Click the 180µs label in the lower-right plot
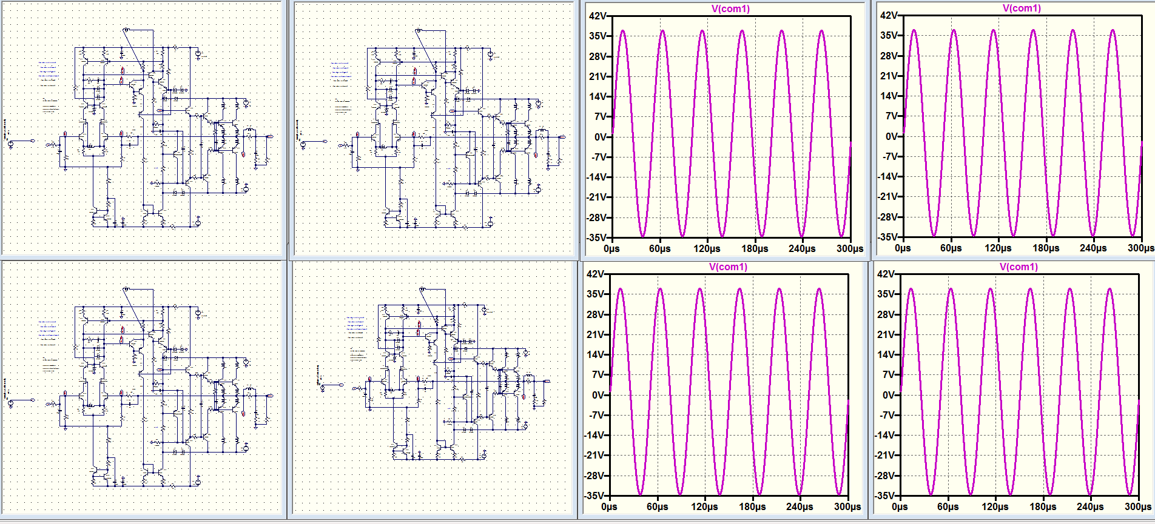The image size is (1155, 524). click(x=1043, y=506)
